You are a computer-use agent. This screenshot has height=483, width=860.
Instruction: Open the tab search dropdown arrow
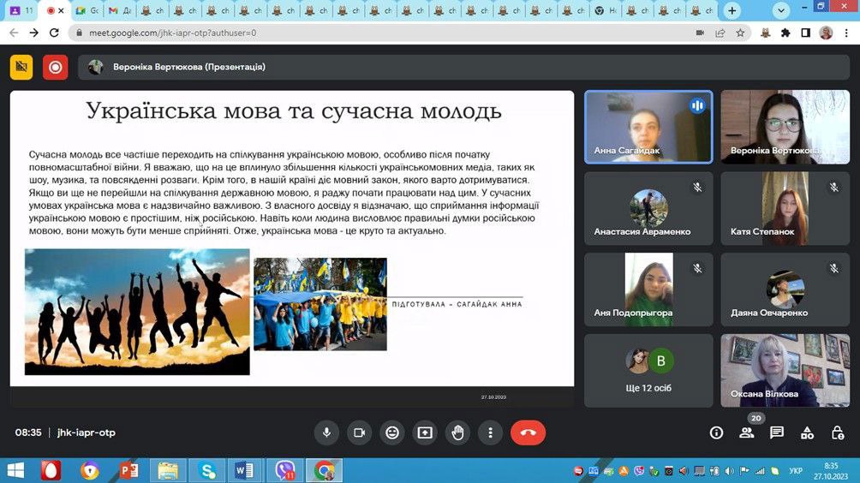(781, 10)
